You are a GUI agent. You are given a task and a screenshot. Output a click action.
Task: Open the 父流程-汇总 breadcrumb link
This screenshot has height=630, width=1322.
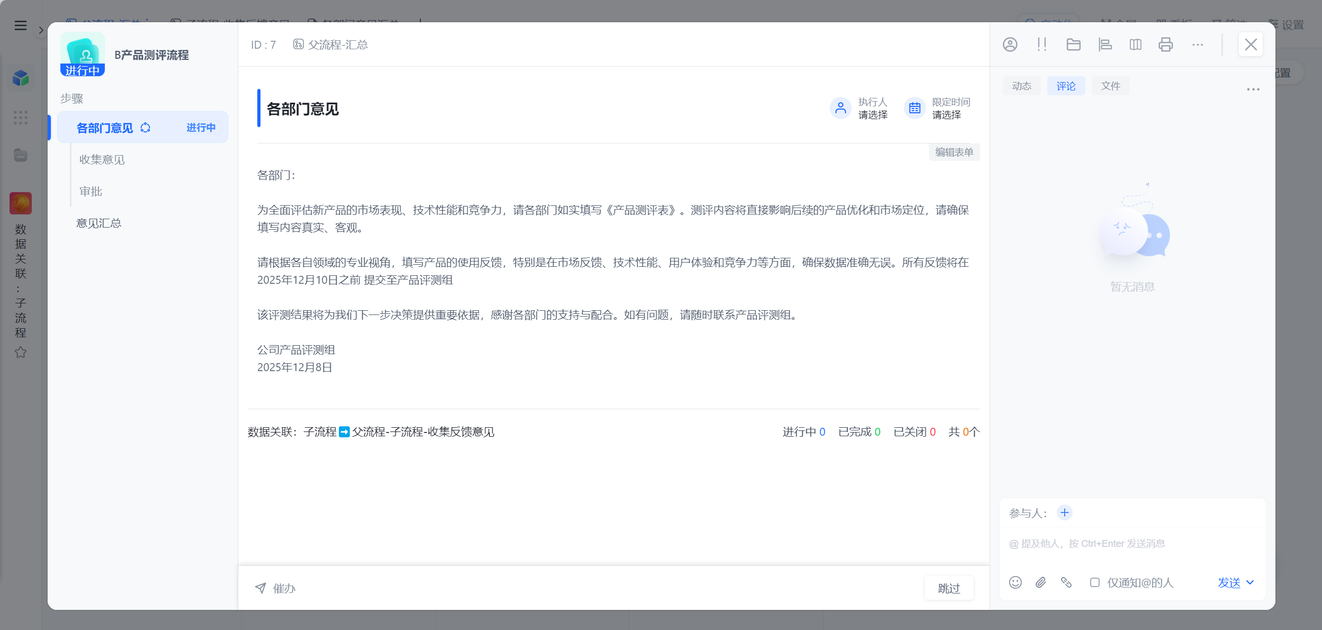(x=330, y=44)
